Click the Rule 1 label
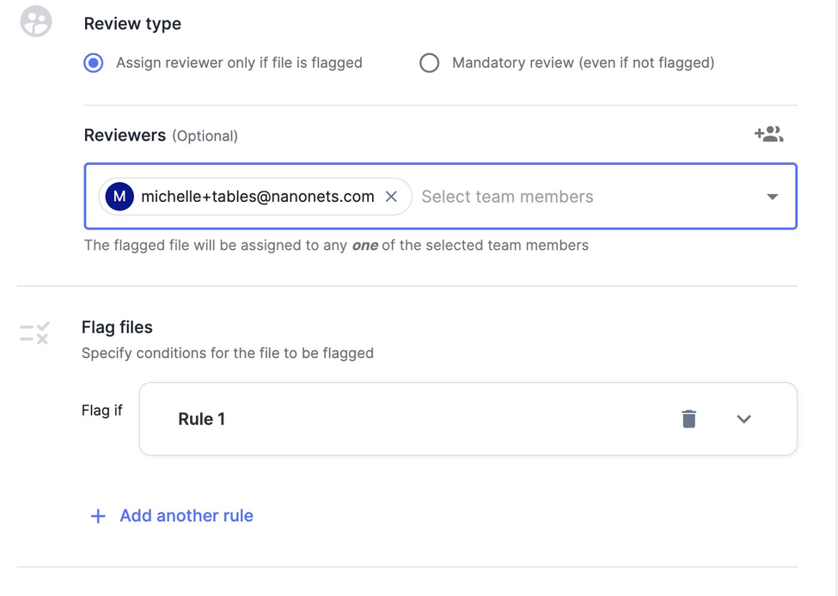838x596 pixels. pos(202,419)
